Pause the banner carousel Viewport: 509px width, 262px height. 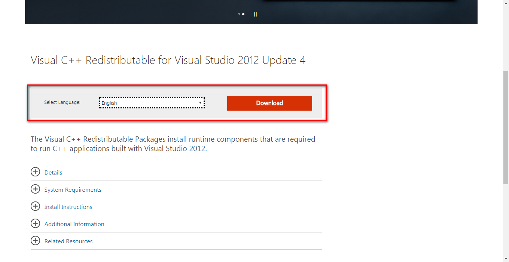(x=255, y=14)
